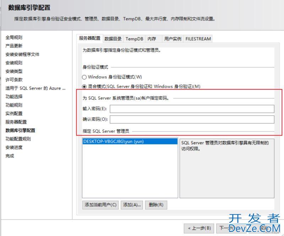Go back with 上一步(B) button
The image size is (284, 236).
click(x=199, y=228)
